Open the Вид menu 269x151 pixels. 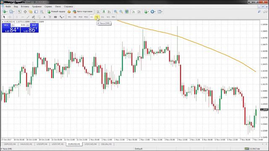point(16,7)
